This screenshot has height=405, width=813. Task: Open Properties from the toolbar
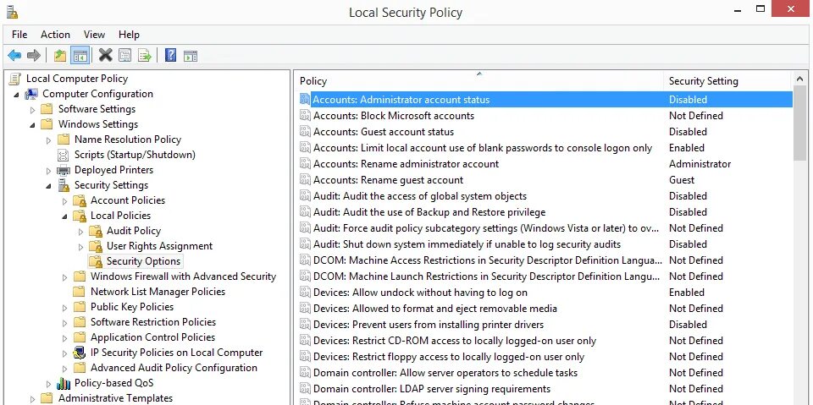(x=124, y=56)
